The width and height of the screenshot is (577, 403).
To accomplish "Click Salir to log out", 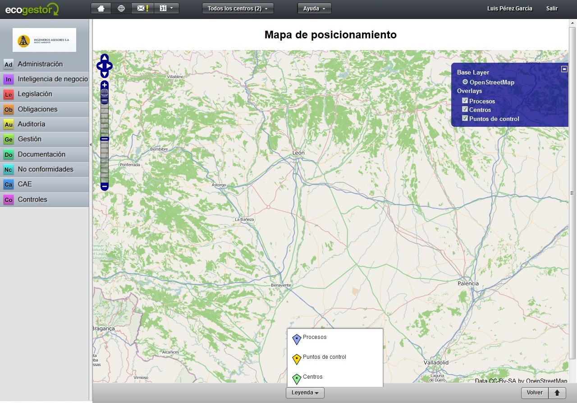I will click(x=552, y=8).
